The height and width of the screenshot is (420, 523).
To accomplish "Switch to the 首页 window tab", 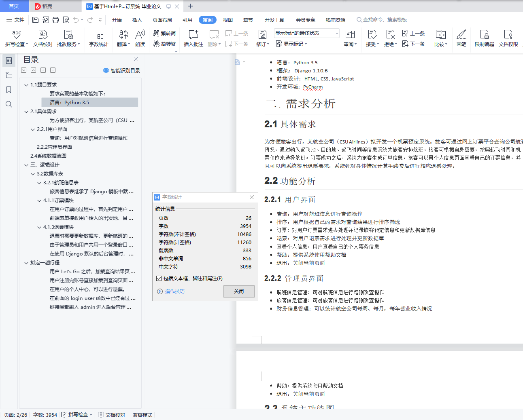I will (x=14, y=6).
